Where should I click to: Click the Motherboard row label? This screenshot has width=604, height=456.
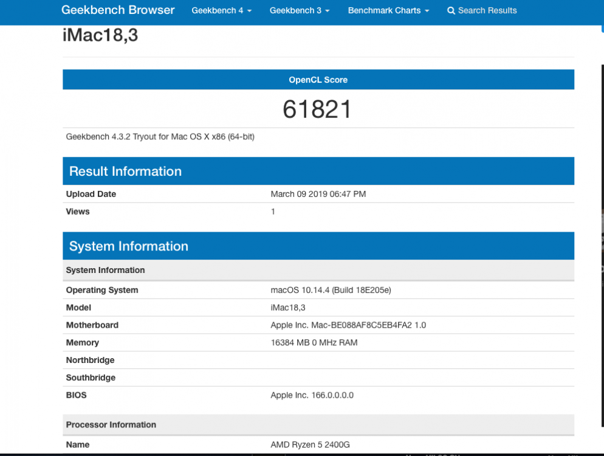(x=92, y=325)
